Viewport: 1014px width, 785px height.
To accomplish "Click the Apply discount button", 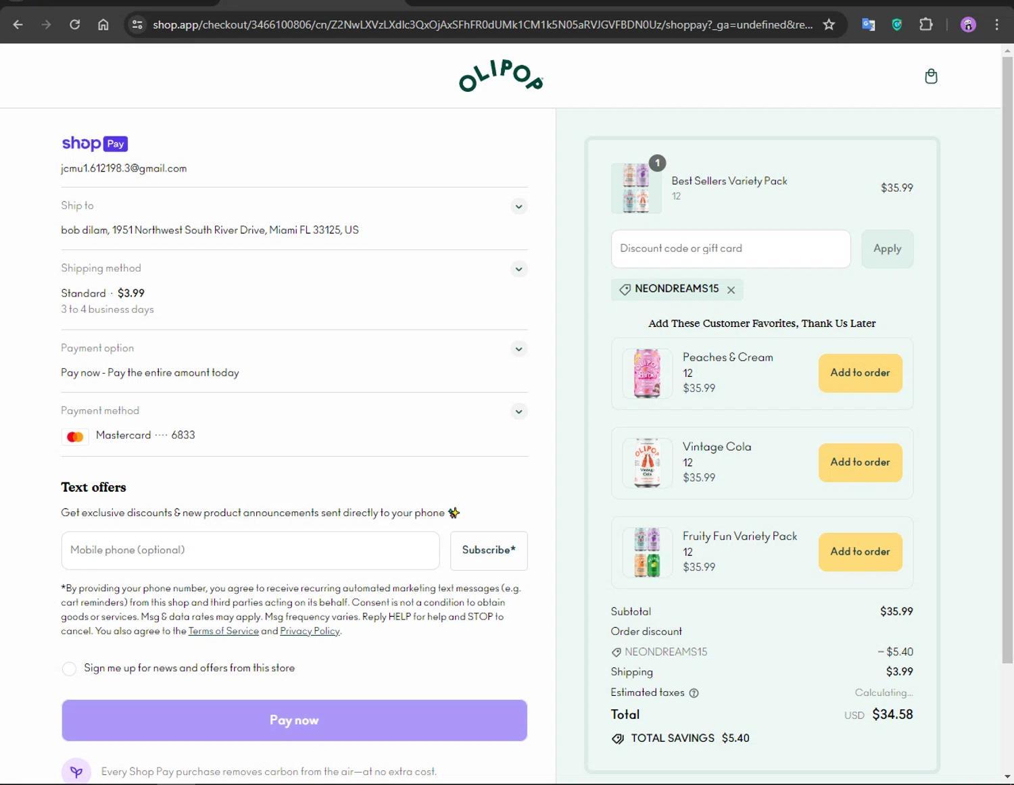I will 887,249.
